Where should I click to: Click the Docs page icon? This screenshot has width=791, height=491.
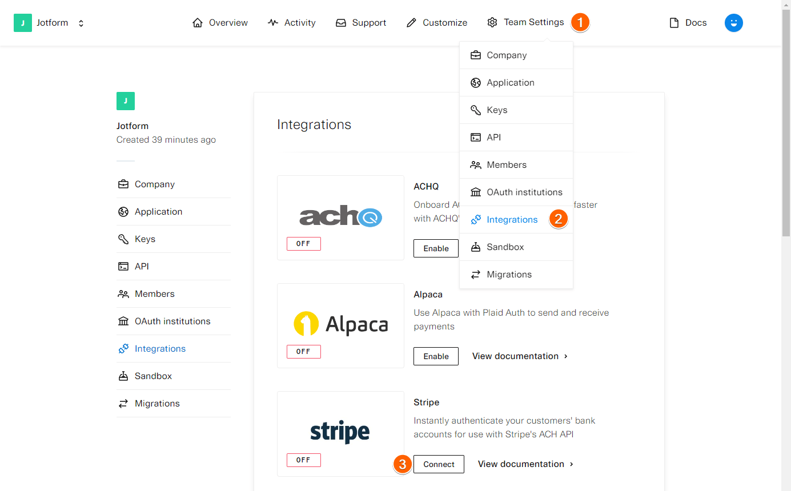tap(674, 23)
